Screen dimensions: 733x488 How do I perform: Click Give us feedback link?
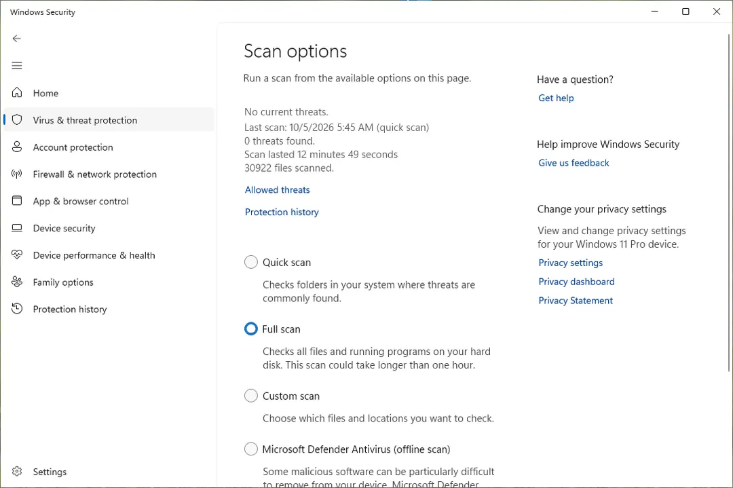pos(574,163)
